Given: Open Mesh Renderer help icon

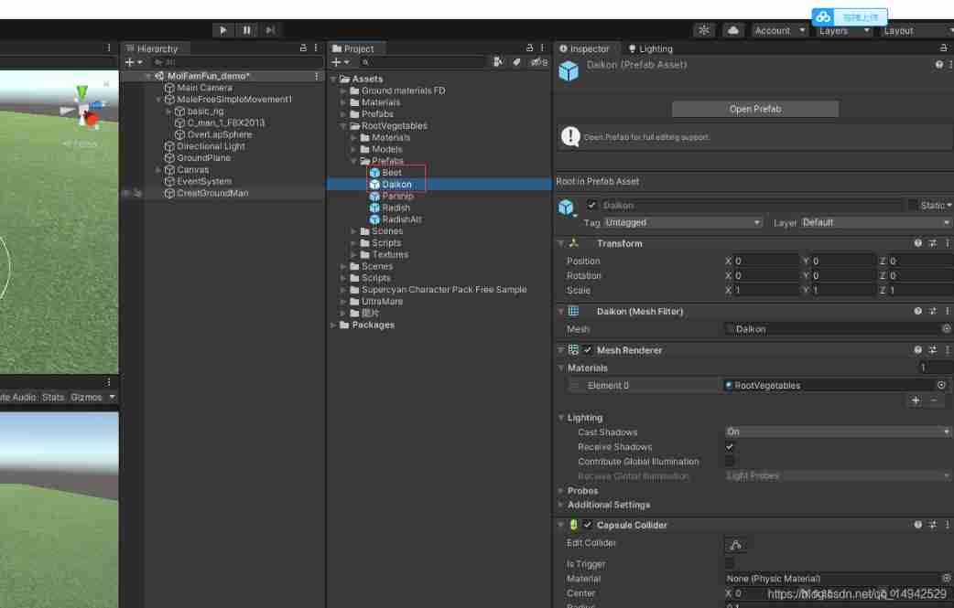Looking at the screenshot, I should (917, 350).
